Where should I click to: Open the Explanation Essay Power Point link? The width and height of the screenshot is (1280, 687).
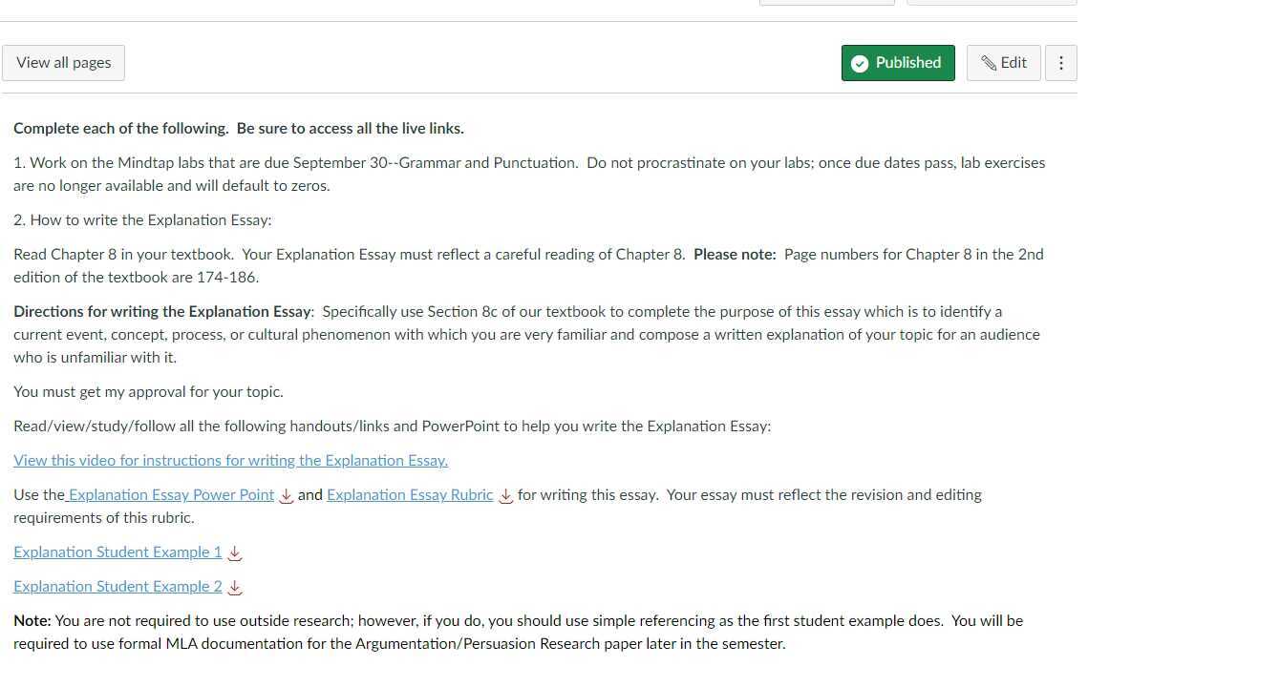coord(170,494)
